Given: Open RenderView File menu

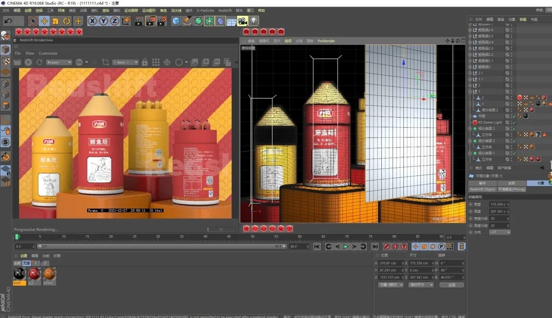Looking at the screenshot, I should 17,53.
